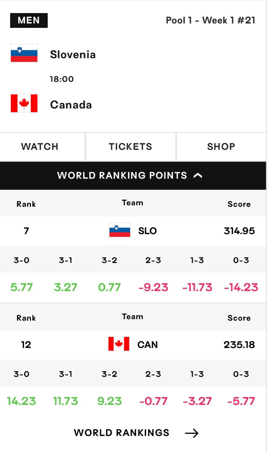The height and width of the screenshot is (453, 267).
Task: Click the Canada flag in match header
Action: point(24,103)
